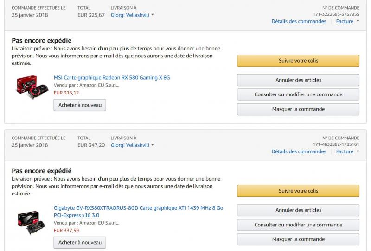The image size is (371, 251).
Task: Open Facture dropdown for second order
Action: (346, 151)
